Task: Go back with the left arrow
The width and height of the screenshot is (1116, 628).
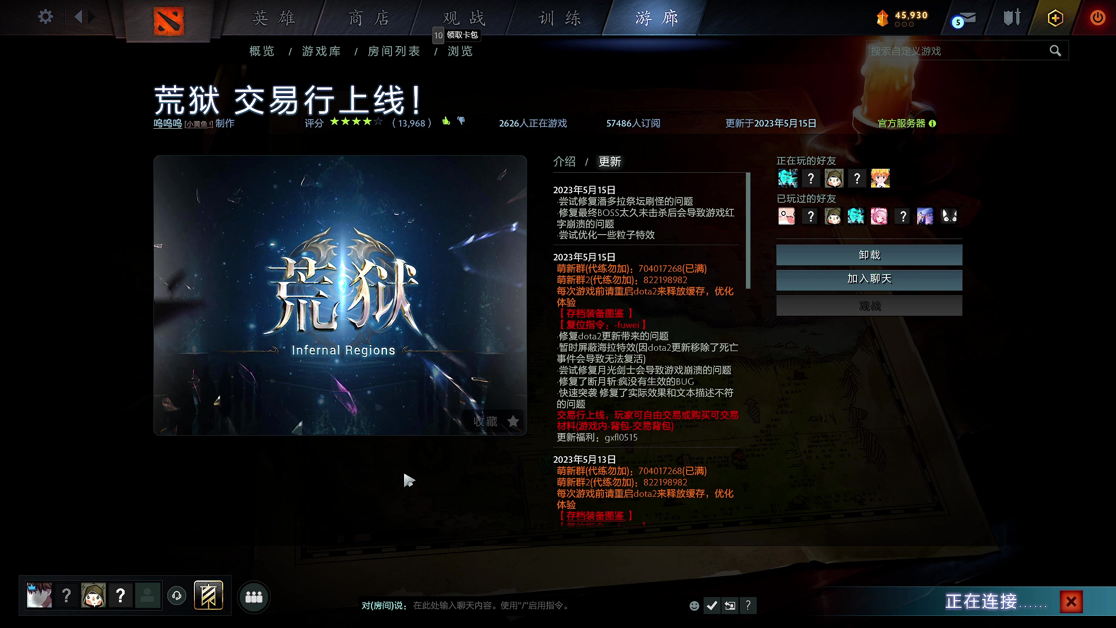Action: (x=78, y=17)
